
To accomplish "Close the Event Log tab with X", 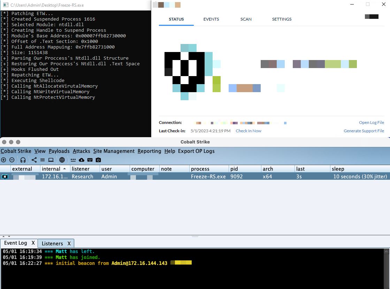I will pos(33,243).
